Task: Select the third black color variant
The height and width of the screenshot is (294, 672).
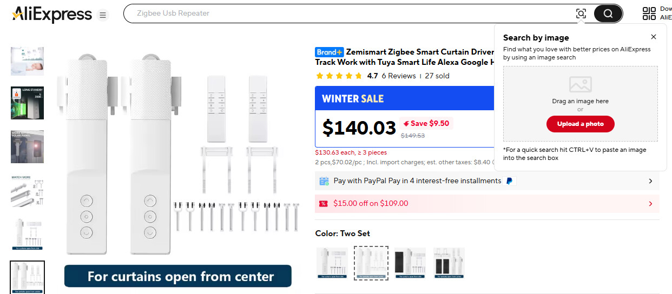Action: 410,263
